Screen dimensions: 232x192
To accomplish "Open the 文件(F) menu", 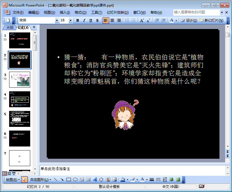I will point(18,13).
